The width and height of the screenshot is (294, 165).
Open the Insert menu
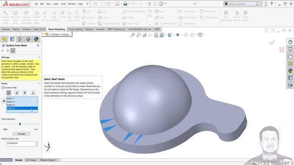(x=56, y=4)
